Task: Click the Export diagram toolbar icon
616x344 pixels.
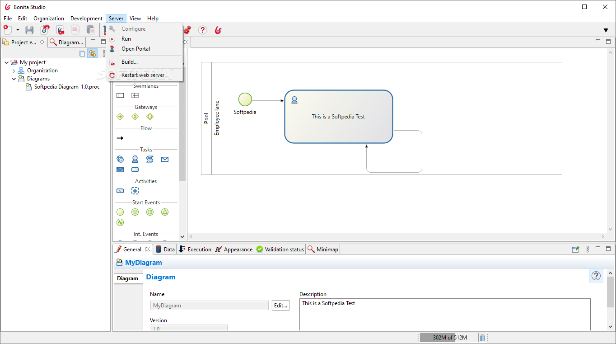Action: [x=60, y=30]
